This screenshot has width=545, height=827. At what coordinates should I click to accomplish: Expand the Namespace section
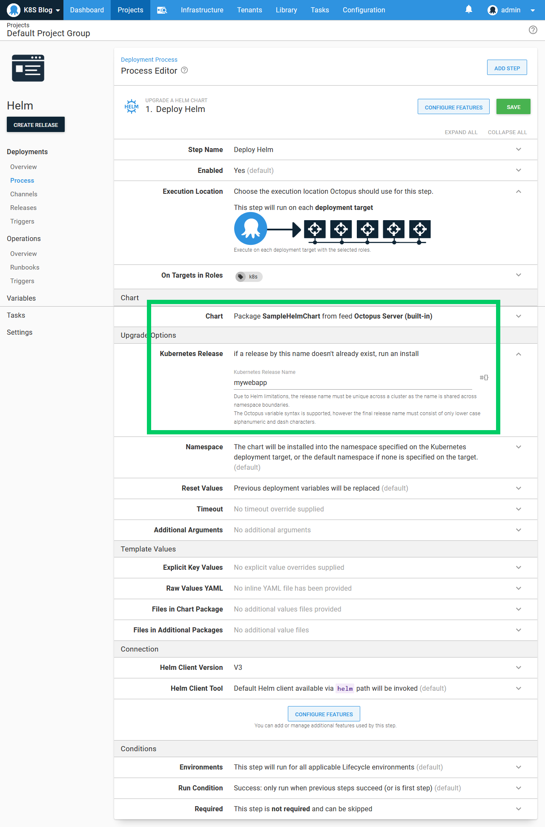pos(518,447)
